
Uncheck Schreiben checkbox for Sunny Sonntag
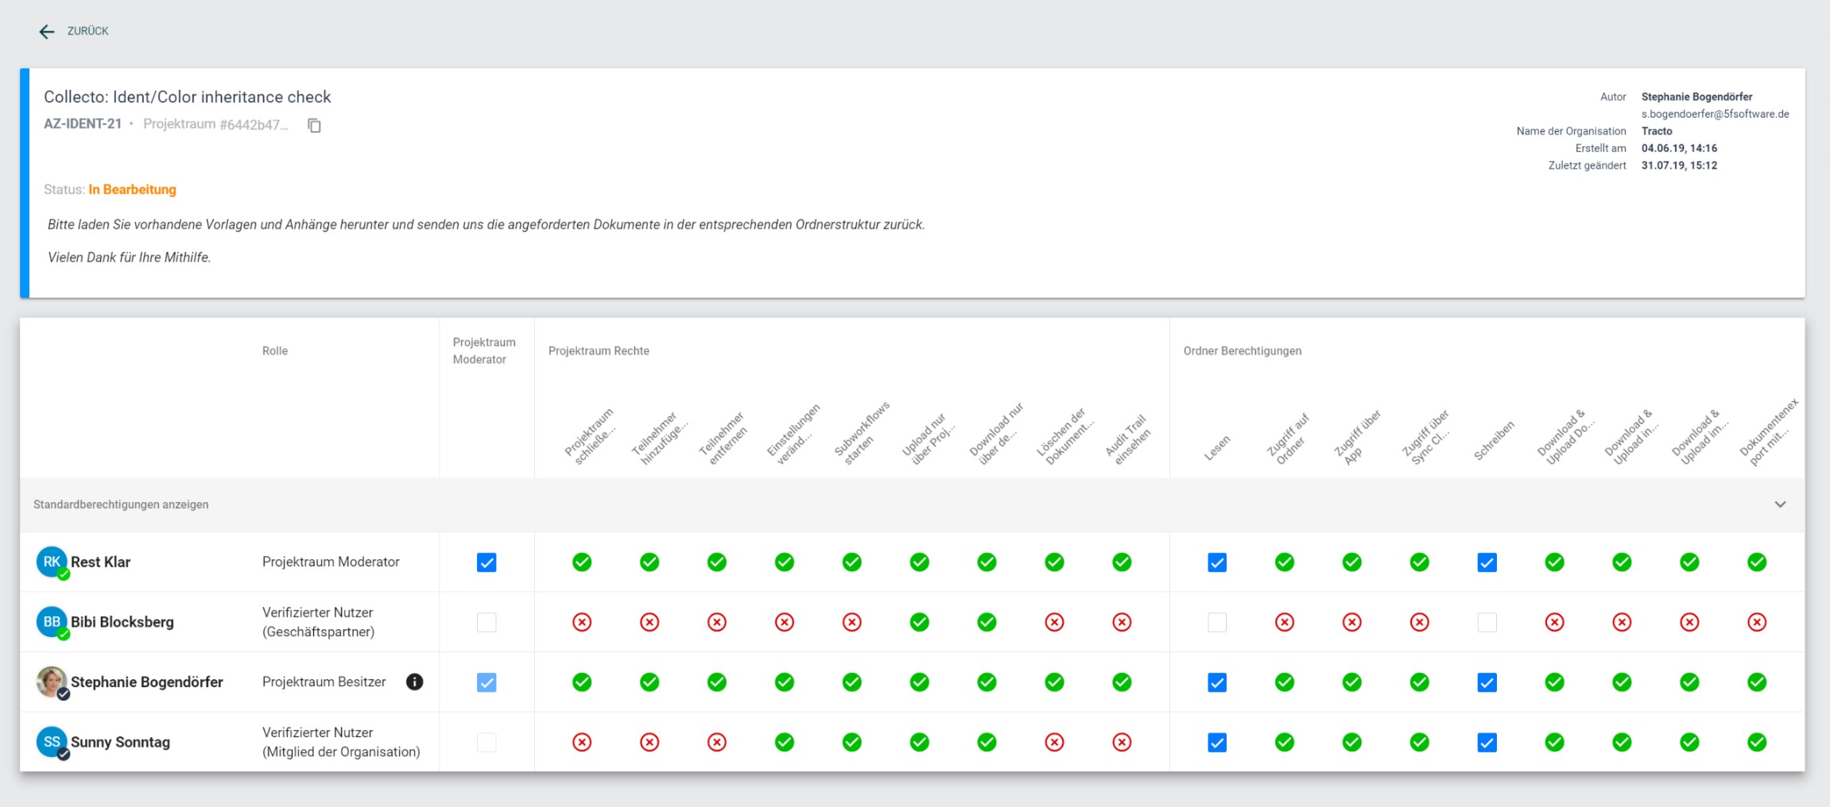tap(1487, 742)
